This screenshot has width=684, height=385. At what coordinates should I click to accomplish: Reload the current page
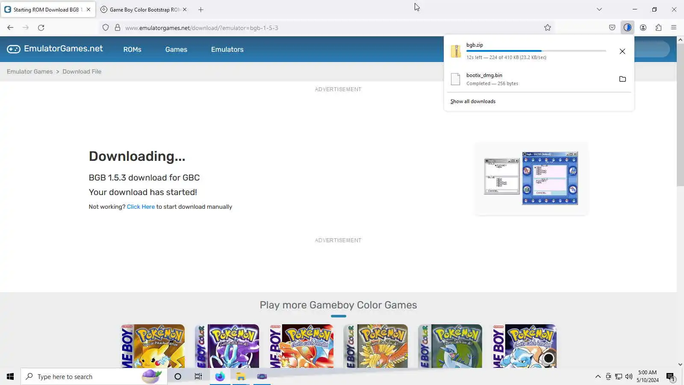(41, 28)
